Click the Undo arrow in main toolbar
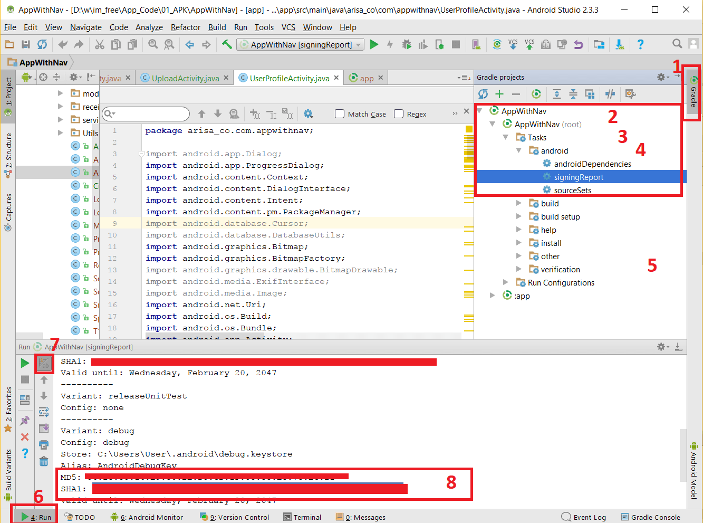 point(63,45)
